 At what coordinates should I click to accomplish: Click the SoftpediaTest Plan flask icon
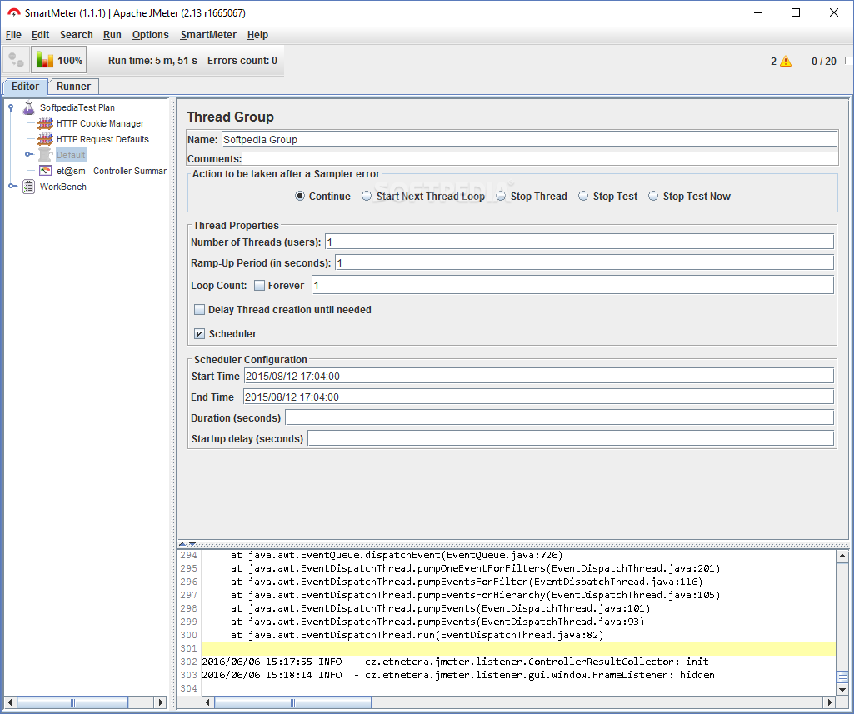click(x=29, y=107)
